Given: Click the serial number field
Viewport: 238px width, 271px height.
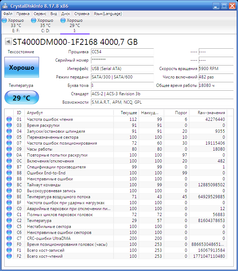Looking at the screenshot, I should [x=122, y=60].
